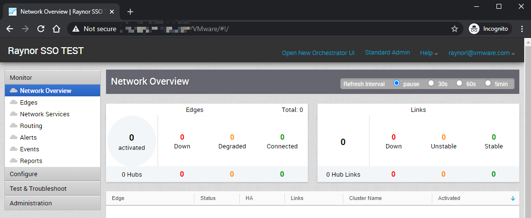Click the 0 Hub Links label
Viewport: 531px width, 218px height.
click(x=343, y=175)
